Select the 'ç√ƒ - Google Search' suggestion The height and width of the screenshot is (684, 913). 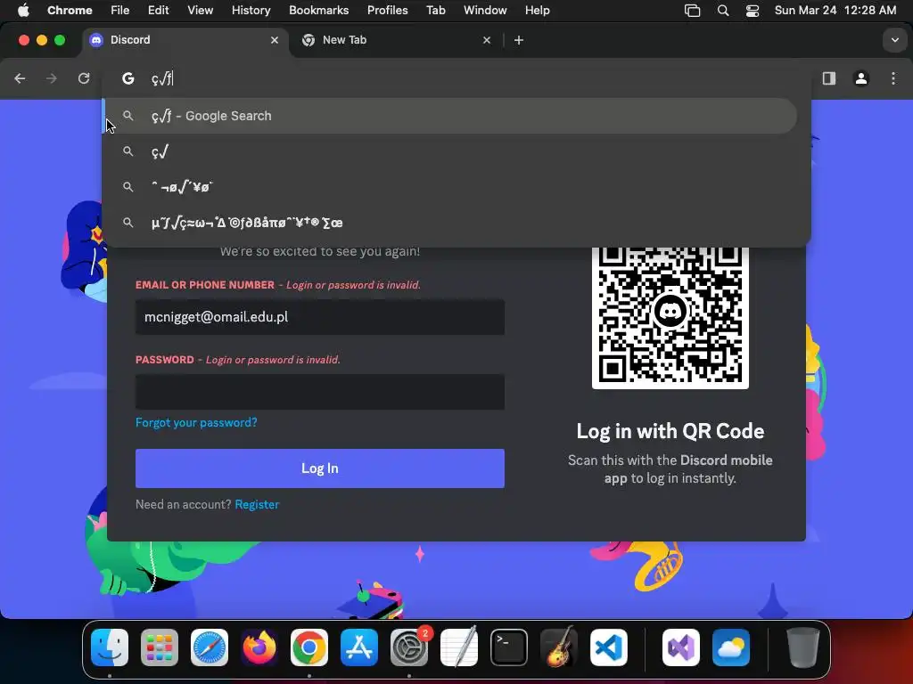point(450,116)
